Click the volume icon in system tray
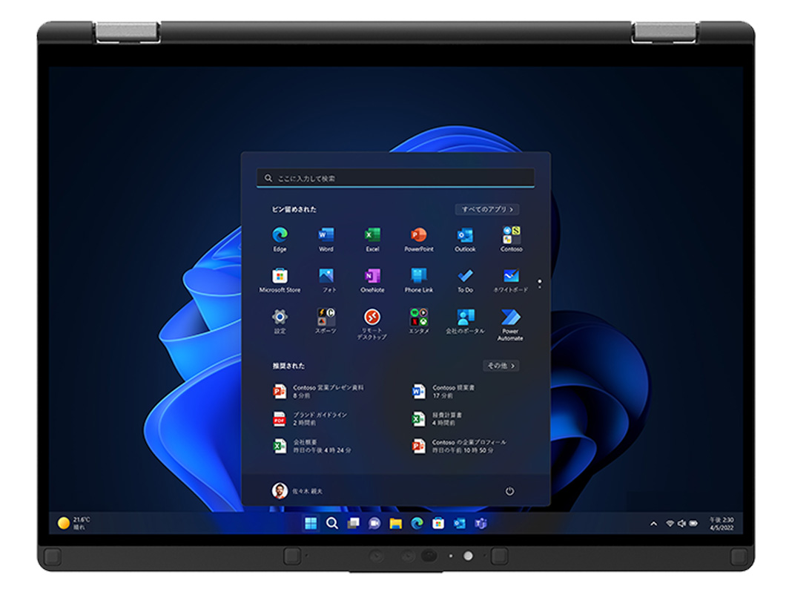789x592 pixels. click(x=681, y=524)
